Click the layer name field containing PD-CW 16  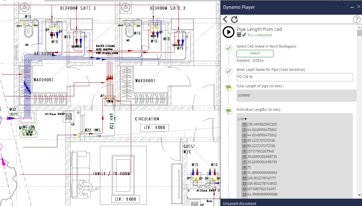[294, 77]
